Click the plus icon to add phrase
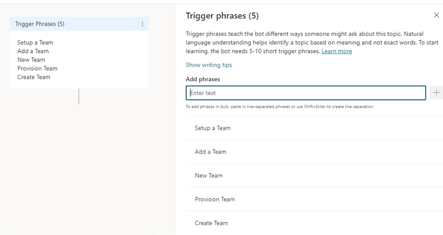Image resolution: width=443 pixels, height=235 pixels. [x=436, y=93]
